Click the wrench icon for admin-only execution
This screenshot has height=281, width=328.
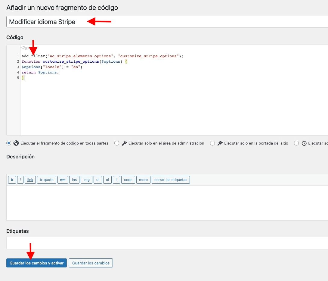click(x=124, y=143)
